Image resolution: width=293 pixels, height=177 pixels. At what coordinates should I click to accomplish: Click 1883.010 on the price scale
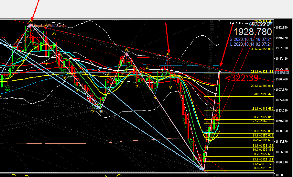282,110
